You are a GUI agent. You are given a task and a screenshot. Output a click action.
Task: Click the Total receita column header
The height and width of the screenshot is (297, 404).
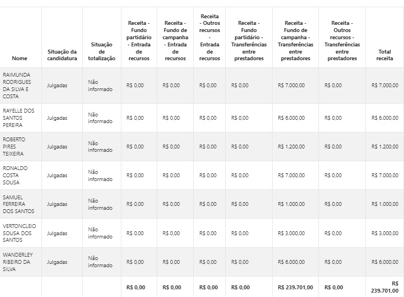(x=384, y=55)
